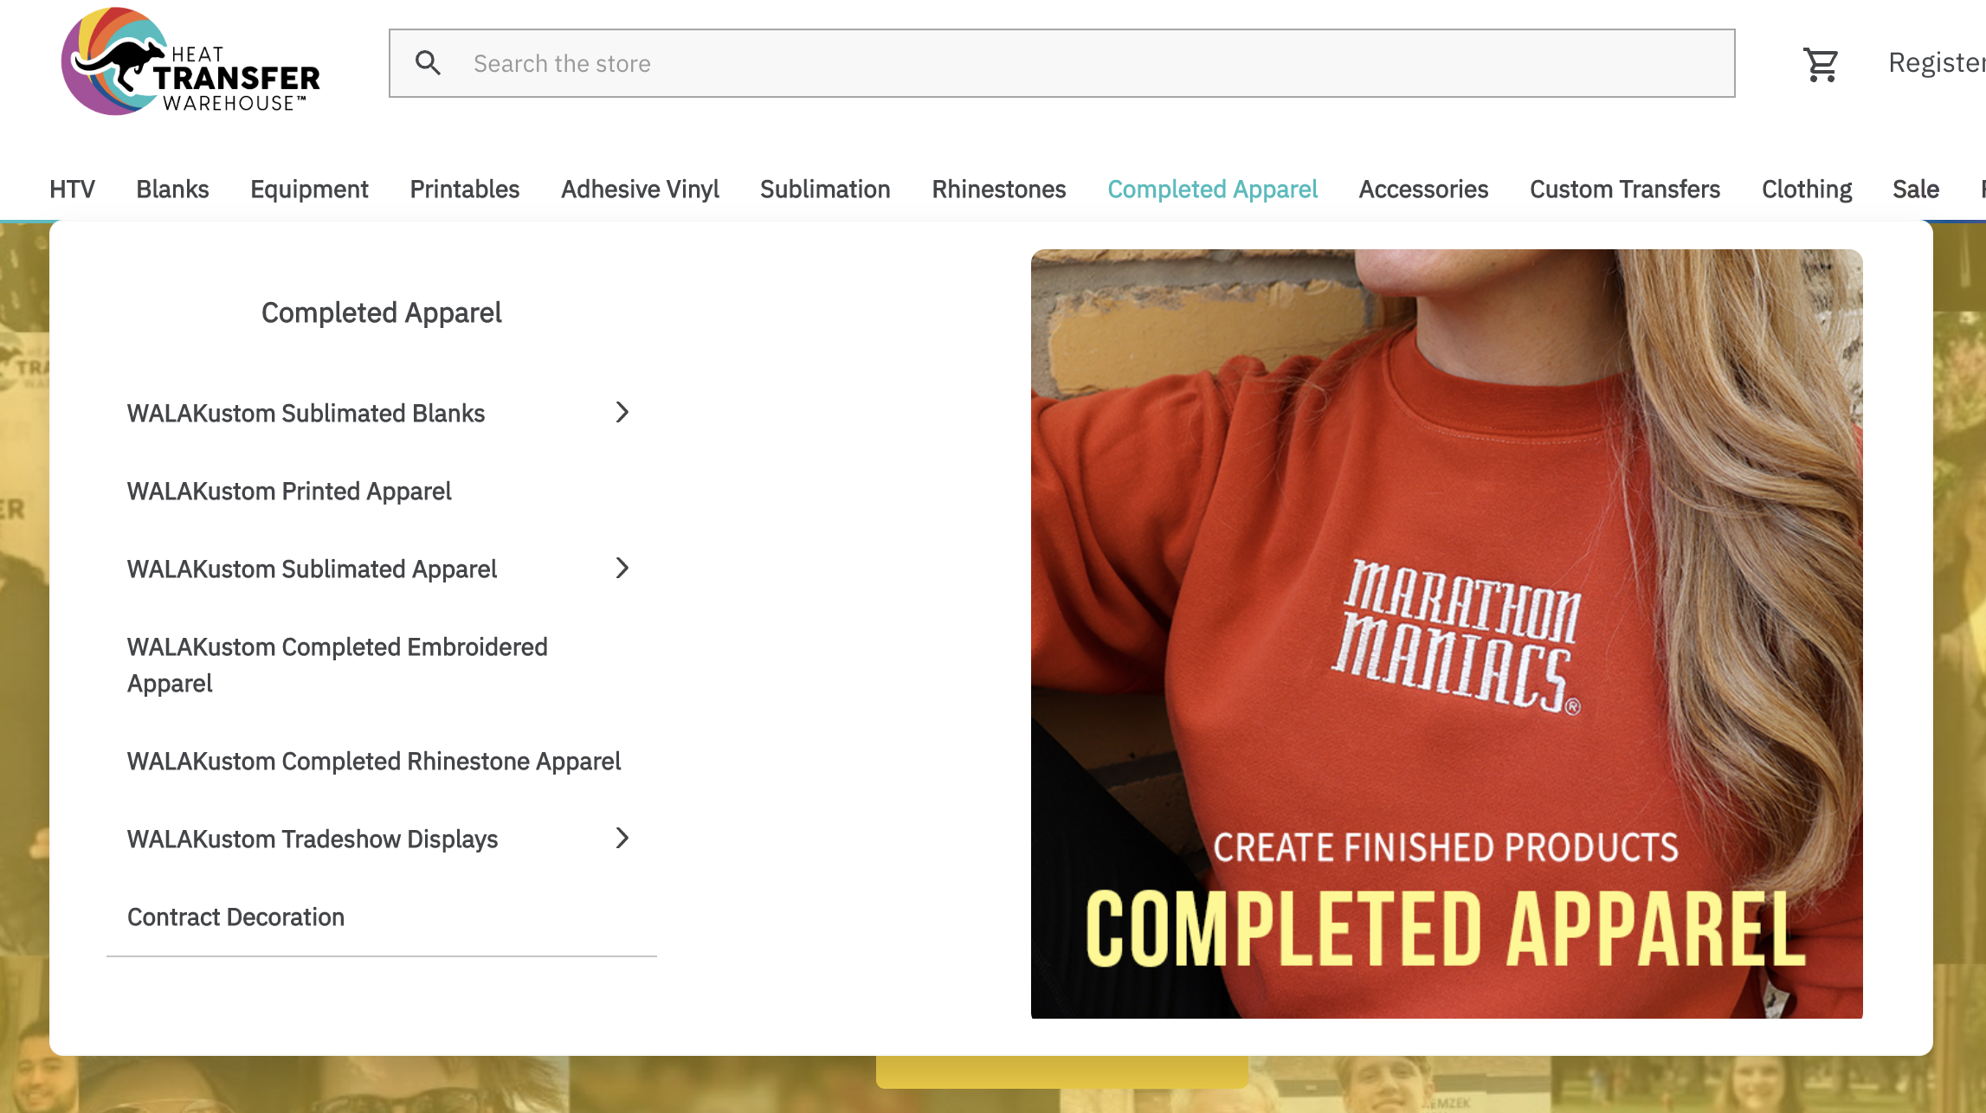This screenshot has height=1113, width=1986.
Task: Open WALAKustom Printed Apparel link
Action: [289, 491]
